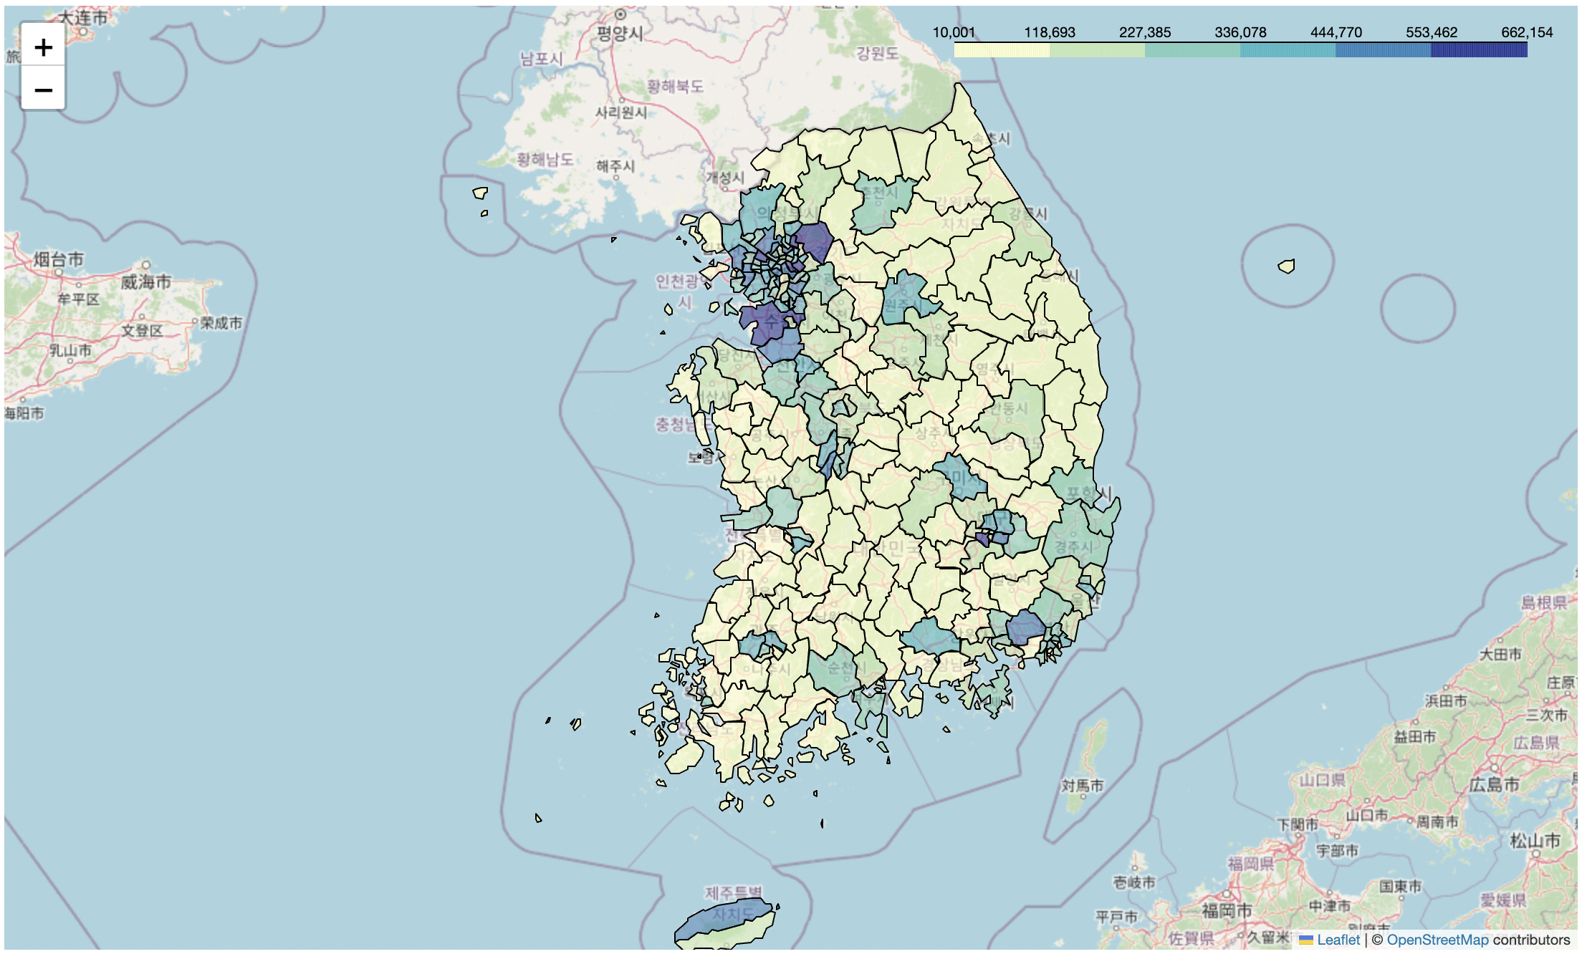Click the 662,154 legend maximum label
The width and height of the screenshot is (1582, 954).
1527,32
